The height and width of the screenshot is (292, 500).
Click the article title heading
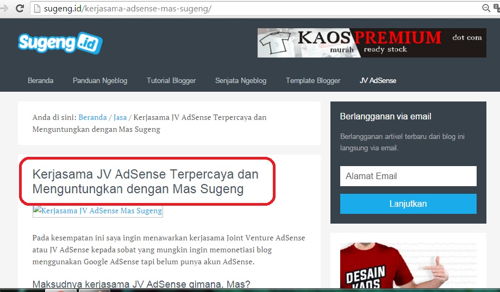pyautogui.click(x=146, y=181)
